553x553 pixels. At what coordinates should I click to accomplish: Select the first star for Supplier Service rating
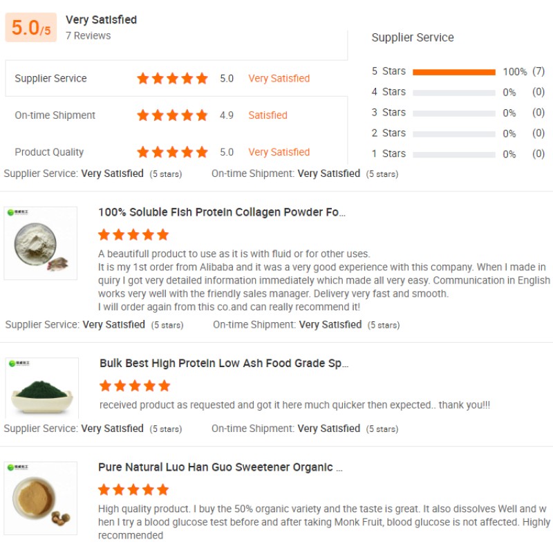tap(143, 78)
